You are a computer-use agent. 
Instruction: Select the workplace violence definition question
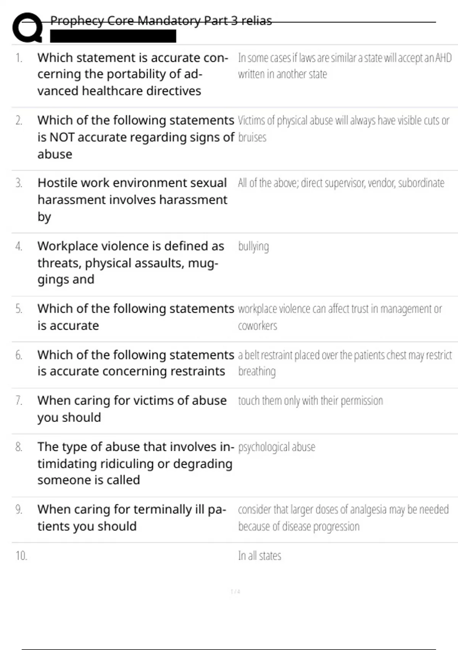131,263
